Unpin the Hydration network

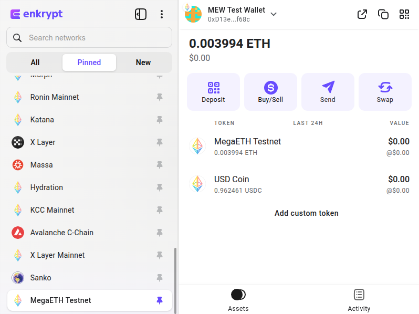[x=160, y=187]
